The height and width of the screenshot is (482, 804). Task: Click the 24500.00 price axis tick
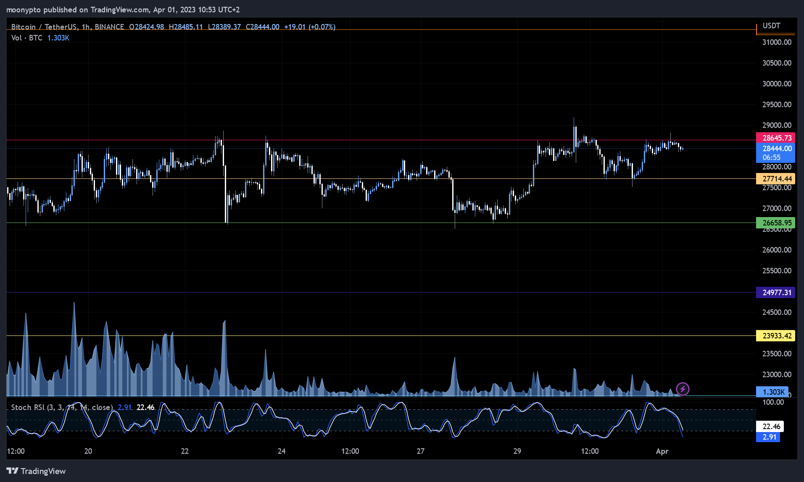(x=777, y=312)
